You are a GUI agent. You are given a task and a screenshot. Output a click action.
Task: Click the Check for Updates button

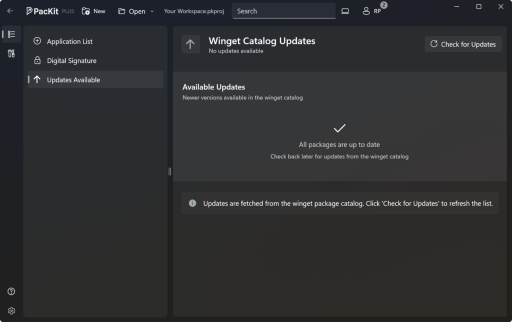click(x=463, y=44)
